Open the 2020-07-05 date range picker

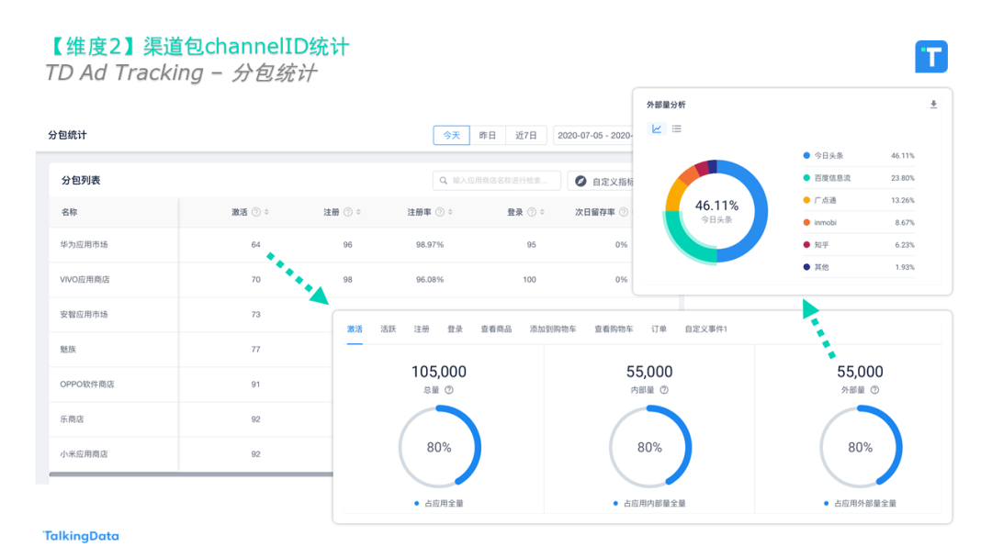(593, 136)
